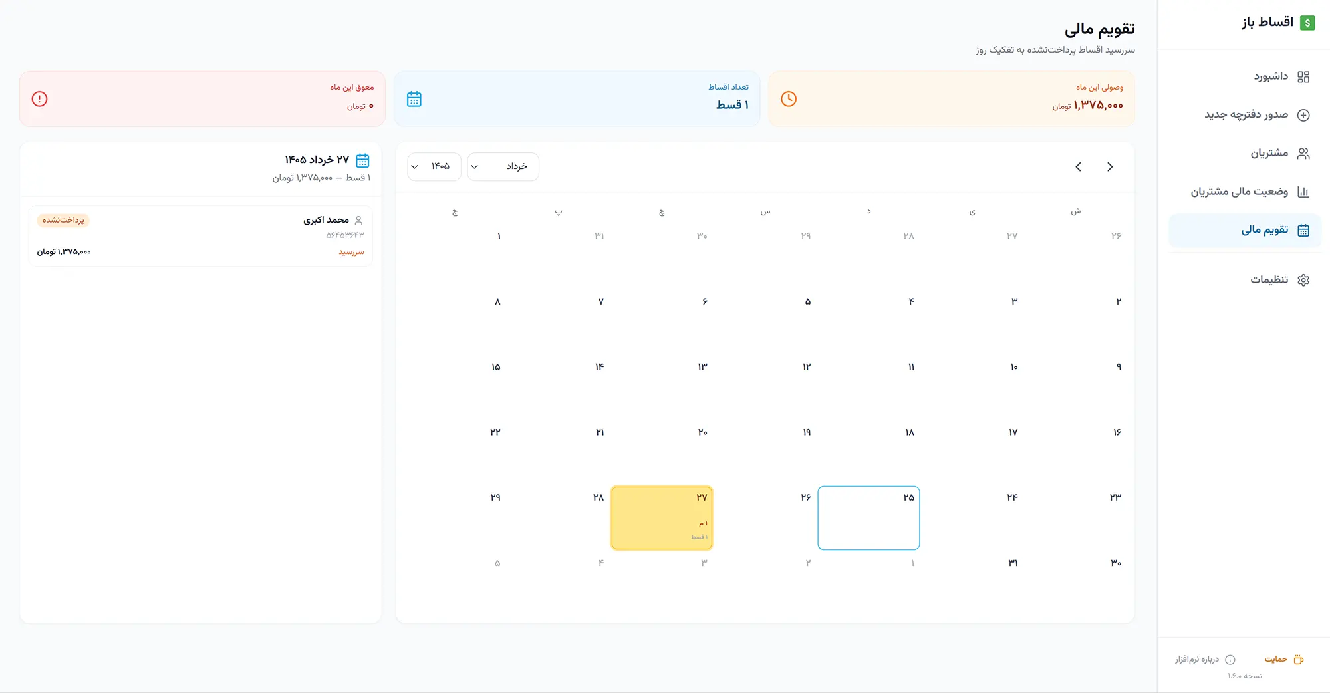Viewport: 1330px width, 693px height.
Task: Go to next month with right chevron
Action: [1110, 167]
